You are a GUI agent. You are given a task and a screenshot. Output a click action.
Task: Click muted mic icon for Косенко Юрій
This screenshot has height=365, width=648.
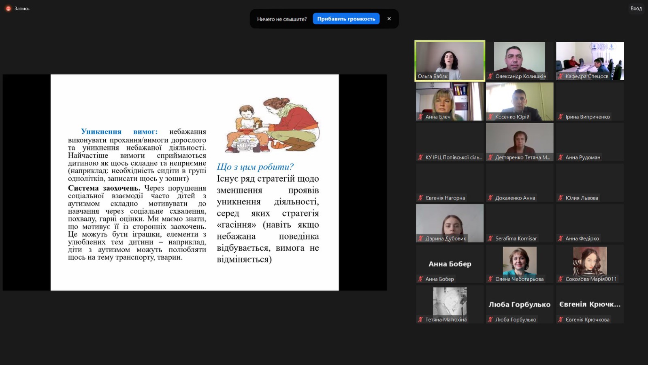[490, 117]
